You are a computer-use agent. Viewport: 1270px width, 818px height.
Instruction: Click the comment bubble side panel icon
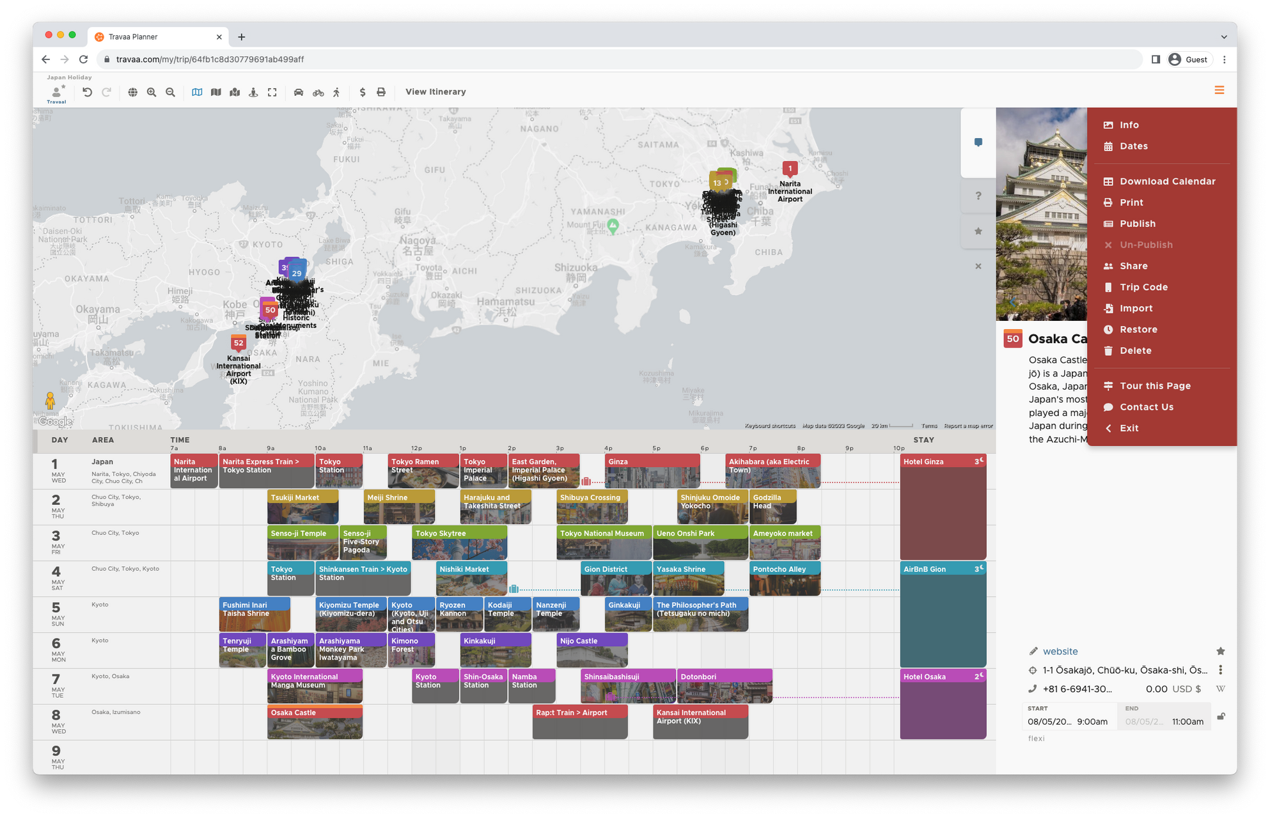[x=978, y=143]
